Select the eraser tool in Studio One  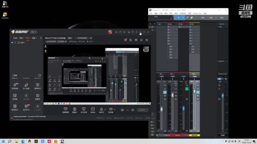191,18
